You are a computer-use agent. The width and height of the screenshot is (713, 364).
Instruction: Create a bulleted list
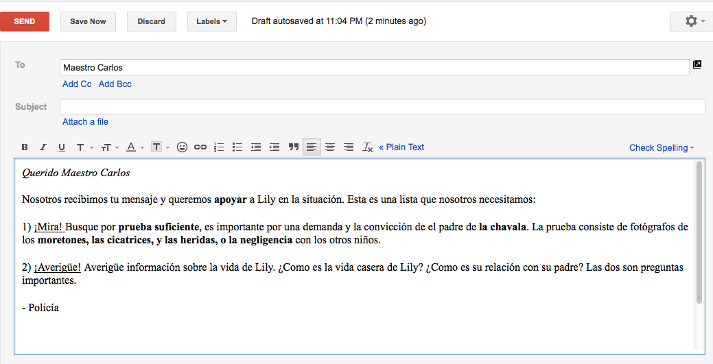pos(237,147)
